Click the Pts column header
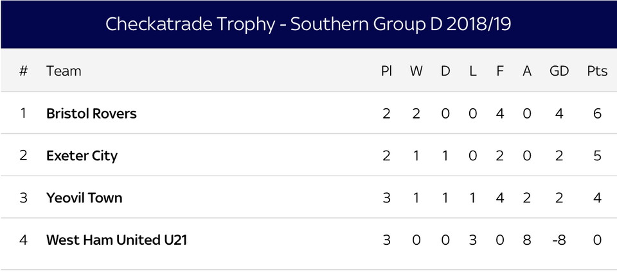Viewport: 617px width, 273px height. pos(597,70)
